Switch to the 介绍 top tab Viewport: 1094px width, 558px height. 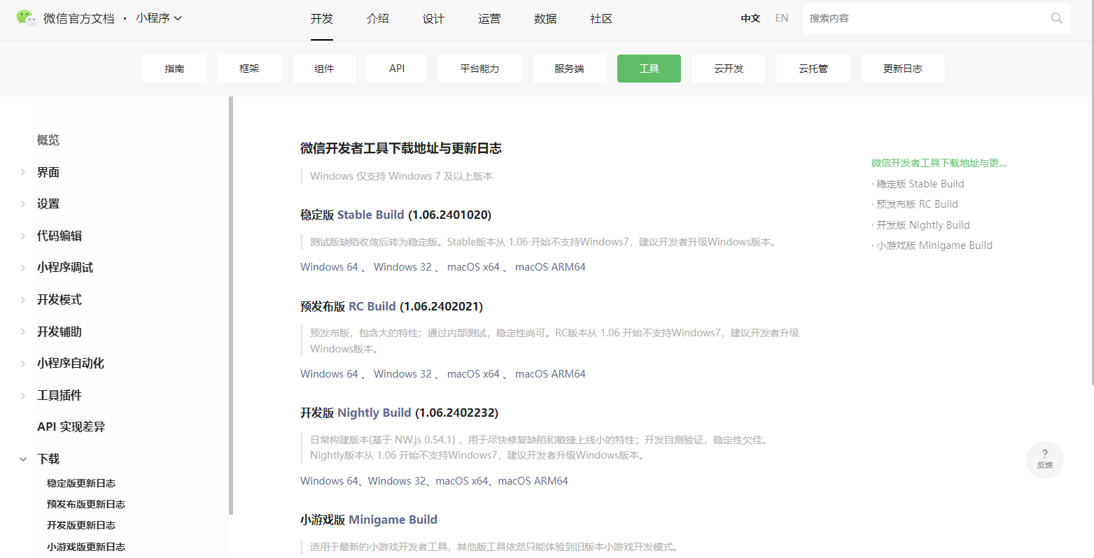coord(378,19)
